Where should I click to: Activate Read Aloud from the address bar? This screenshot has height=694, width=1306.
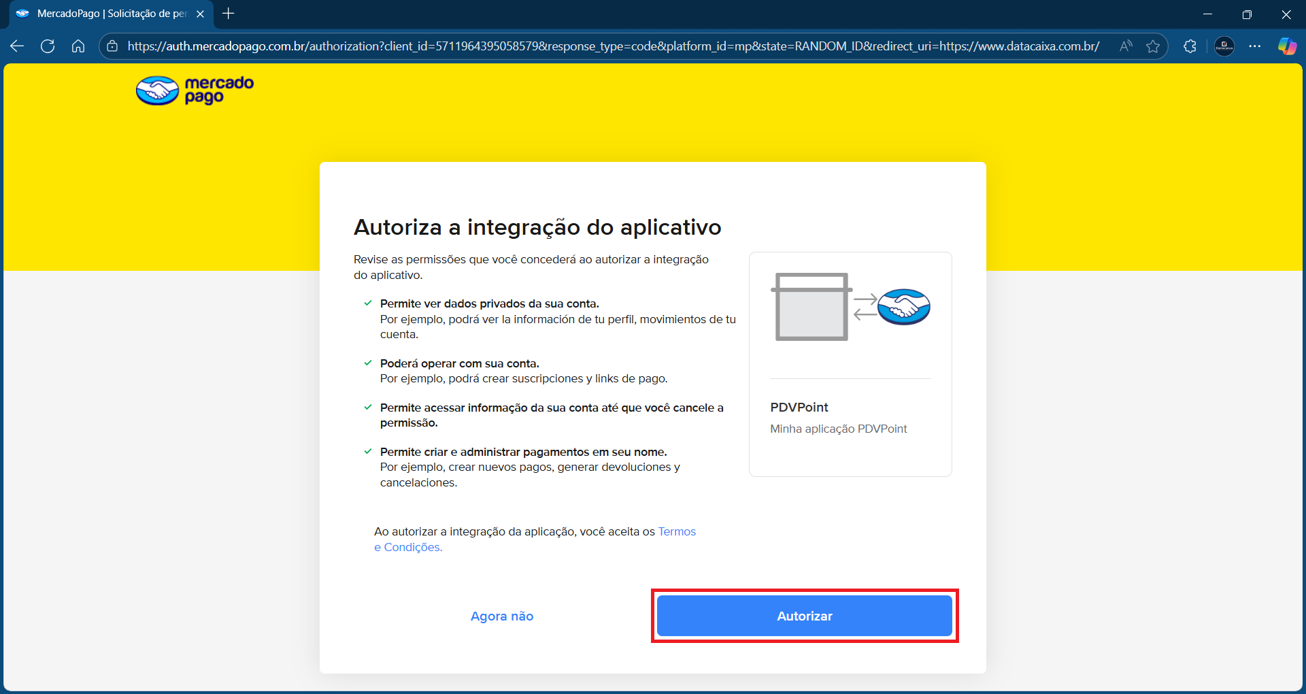coord(1126,46)
